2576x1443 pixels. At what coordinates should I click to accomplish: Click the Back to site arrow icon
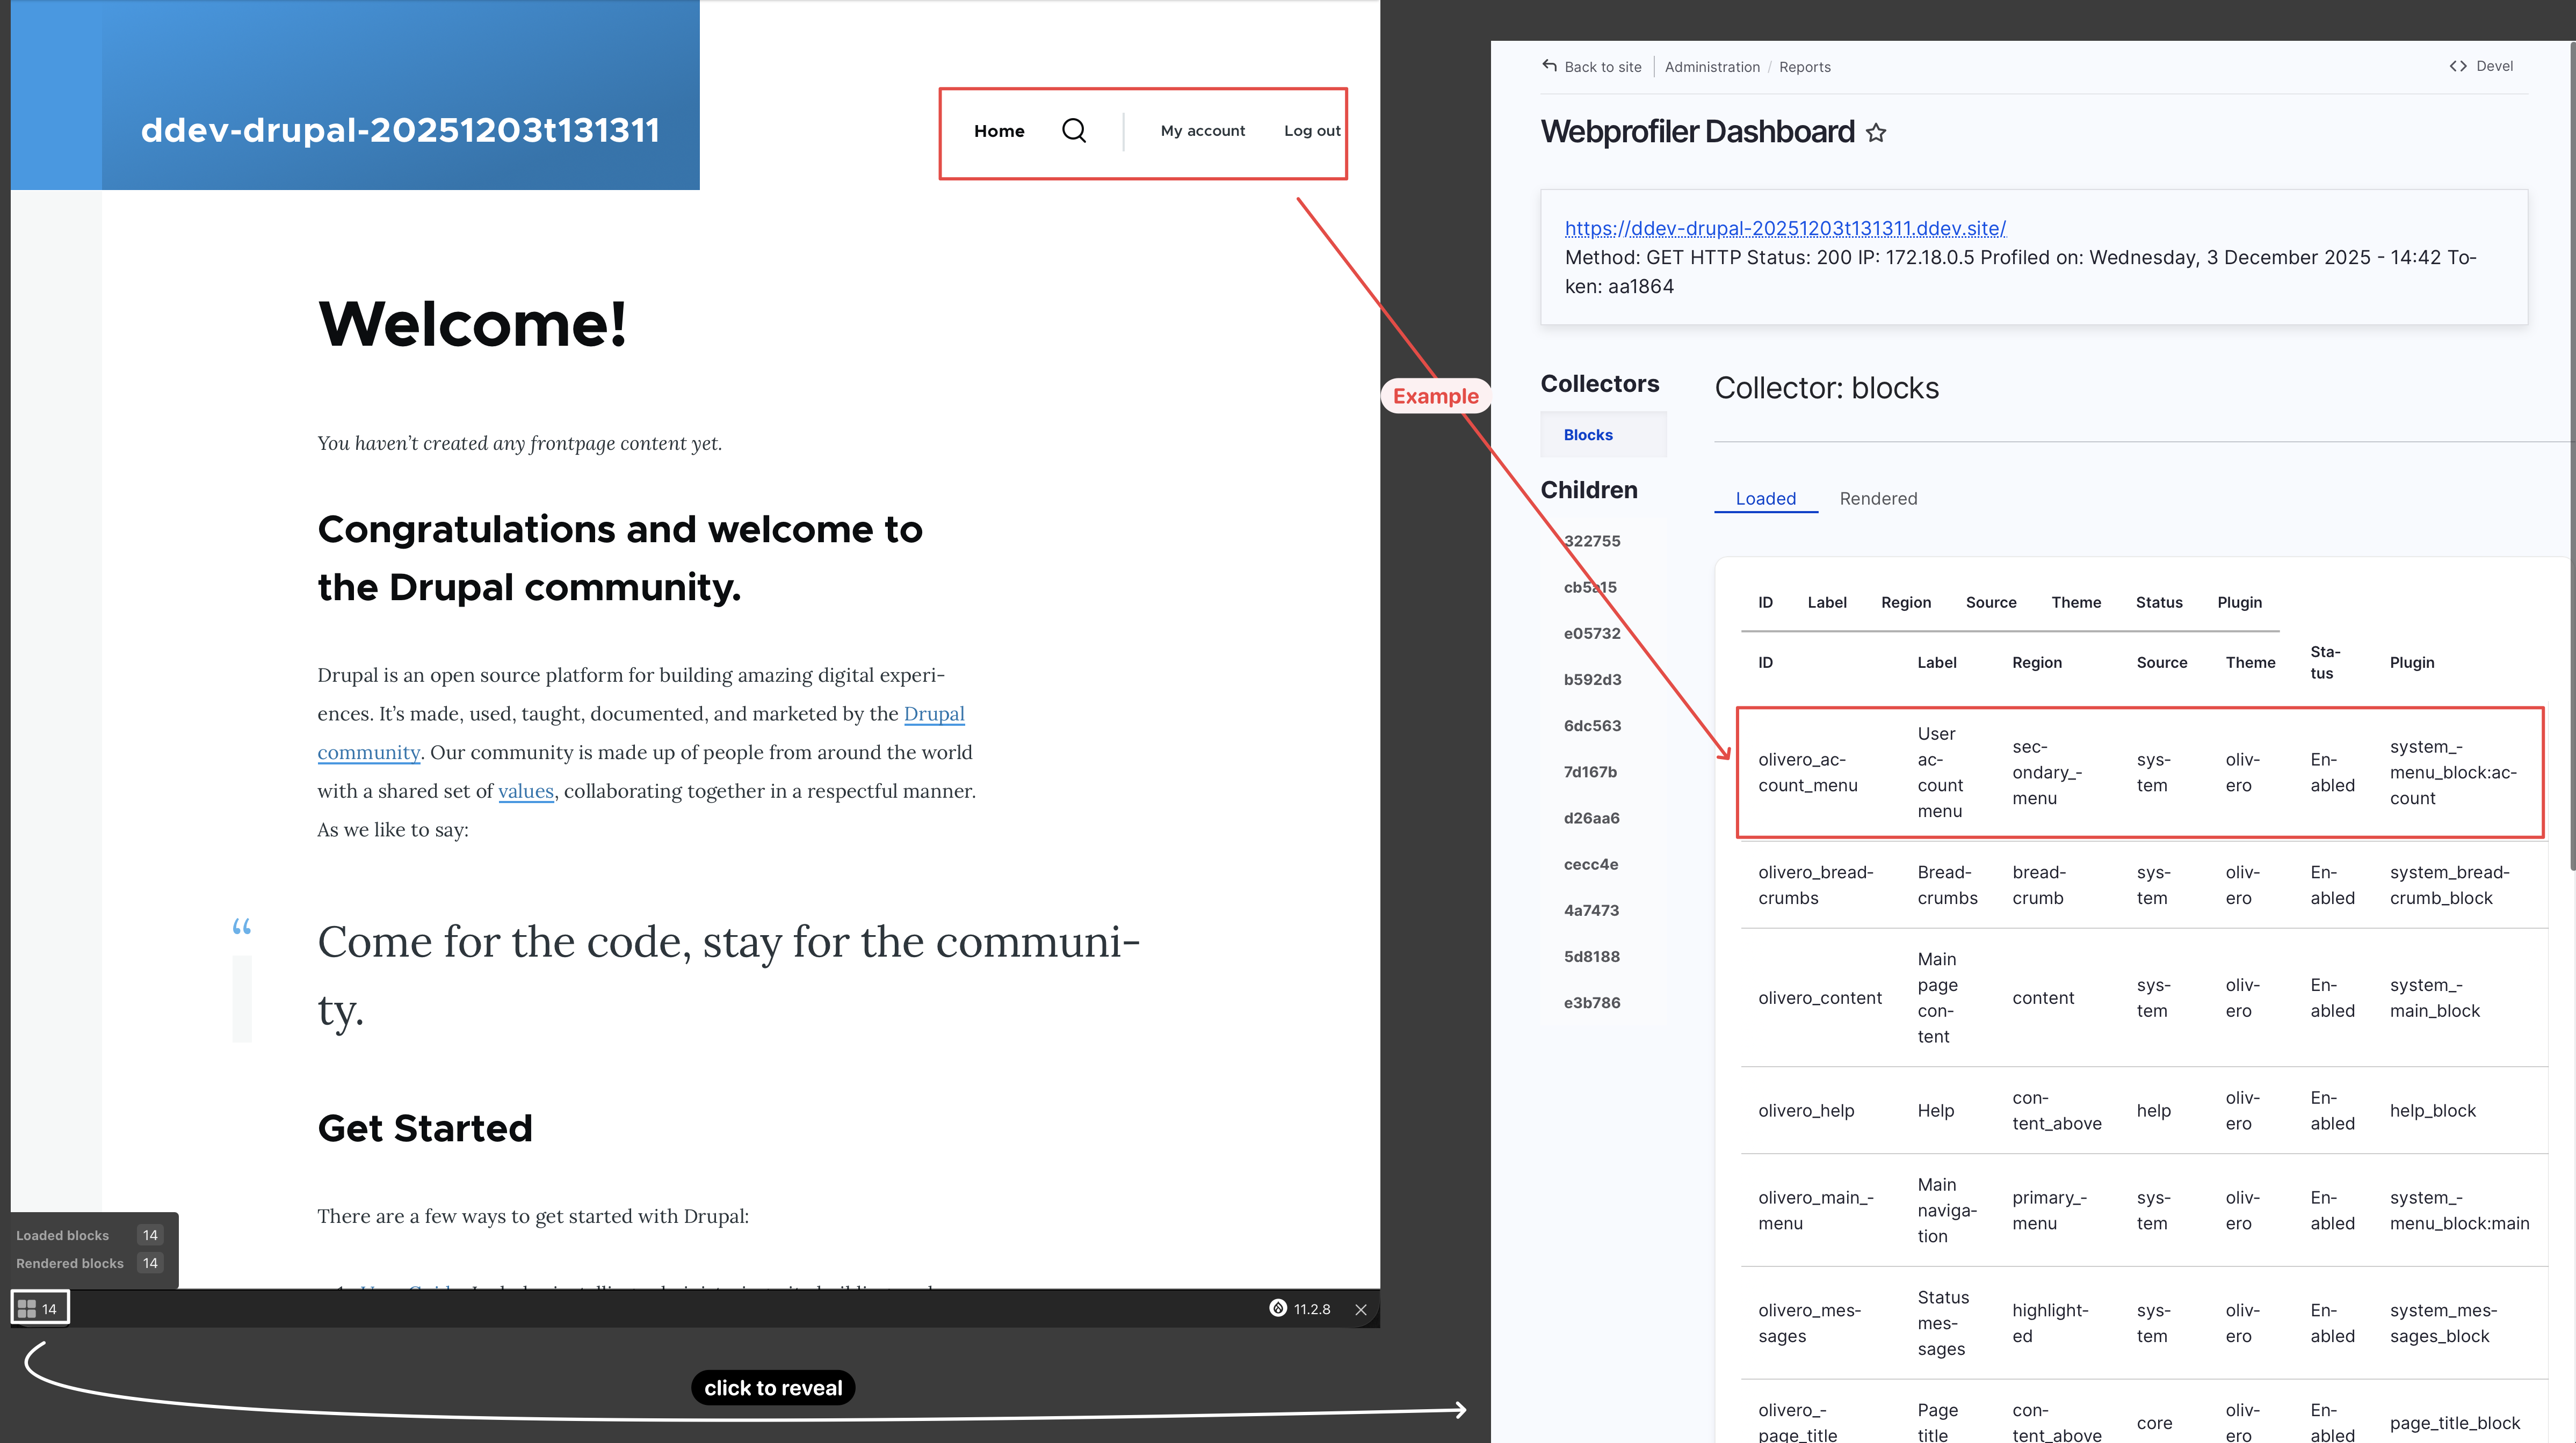coord(1549,66)
